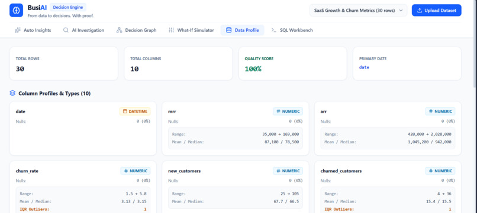
Task: Click the 'QUALITY SCORE' label
Action: pos(259,58)
